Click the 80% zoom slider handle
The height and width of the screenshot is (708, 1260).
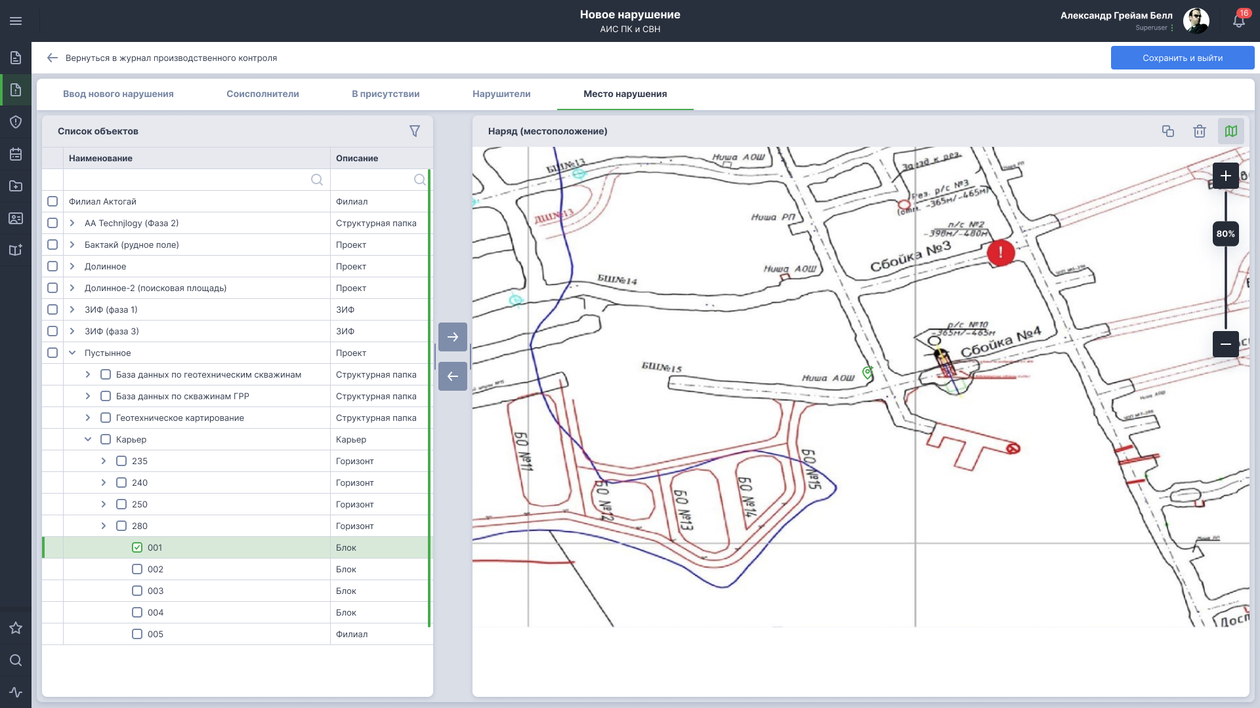(1225, 234)
